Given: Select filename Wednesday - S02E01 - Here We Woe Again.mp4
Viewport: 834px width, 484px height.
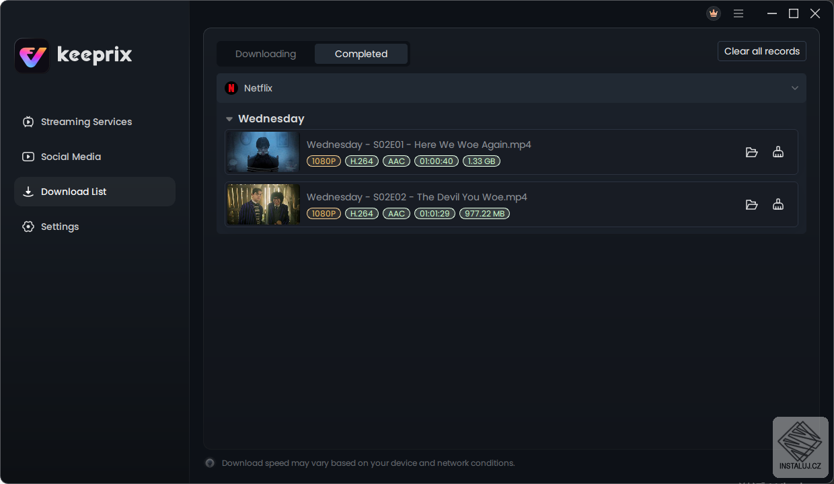Looking at the screenshot, I should tap(419, 145).
